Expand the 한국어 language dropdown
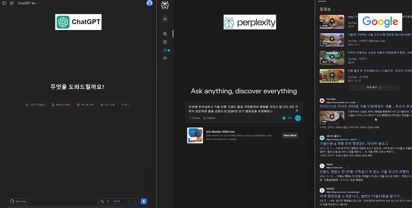The image size is (412, 208). pyautogui.click(x=121, y=201)
